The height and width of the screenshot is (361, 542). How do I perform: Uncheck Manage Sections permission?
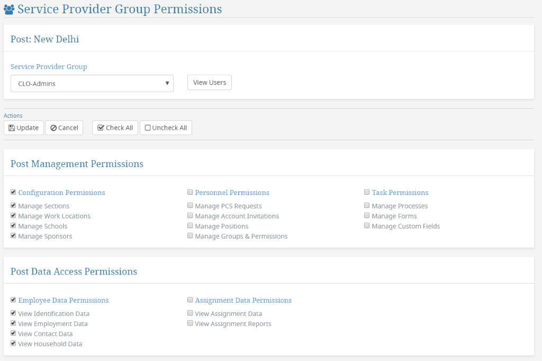point(13,206)
